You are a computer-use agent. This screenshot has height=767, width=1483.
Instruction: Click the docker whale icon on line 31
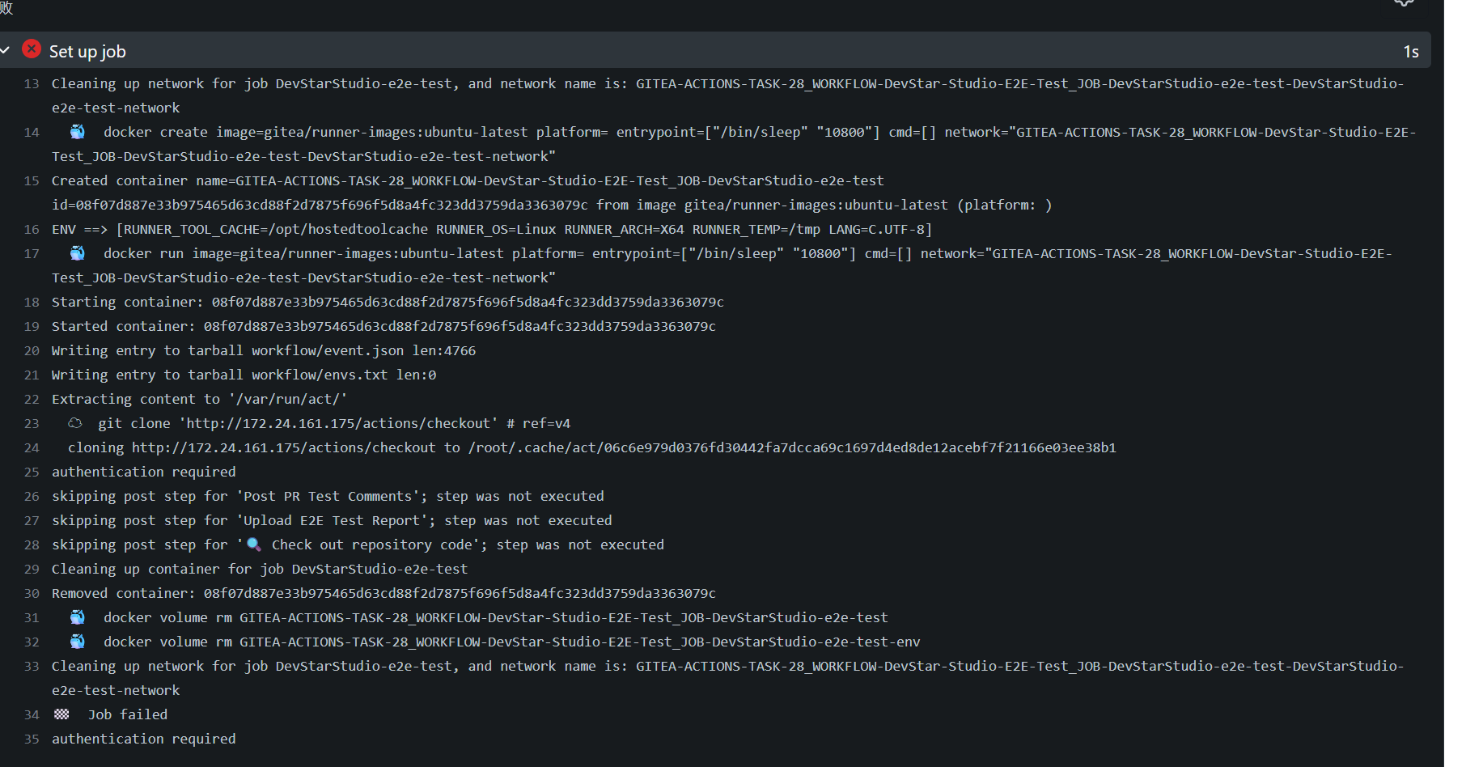tap(78, 617)
